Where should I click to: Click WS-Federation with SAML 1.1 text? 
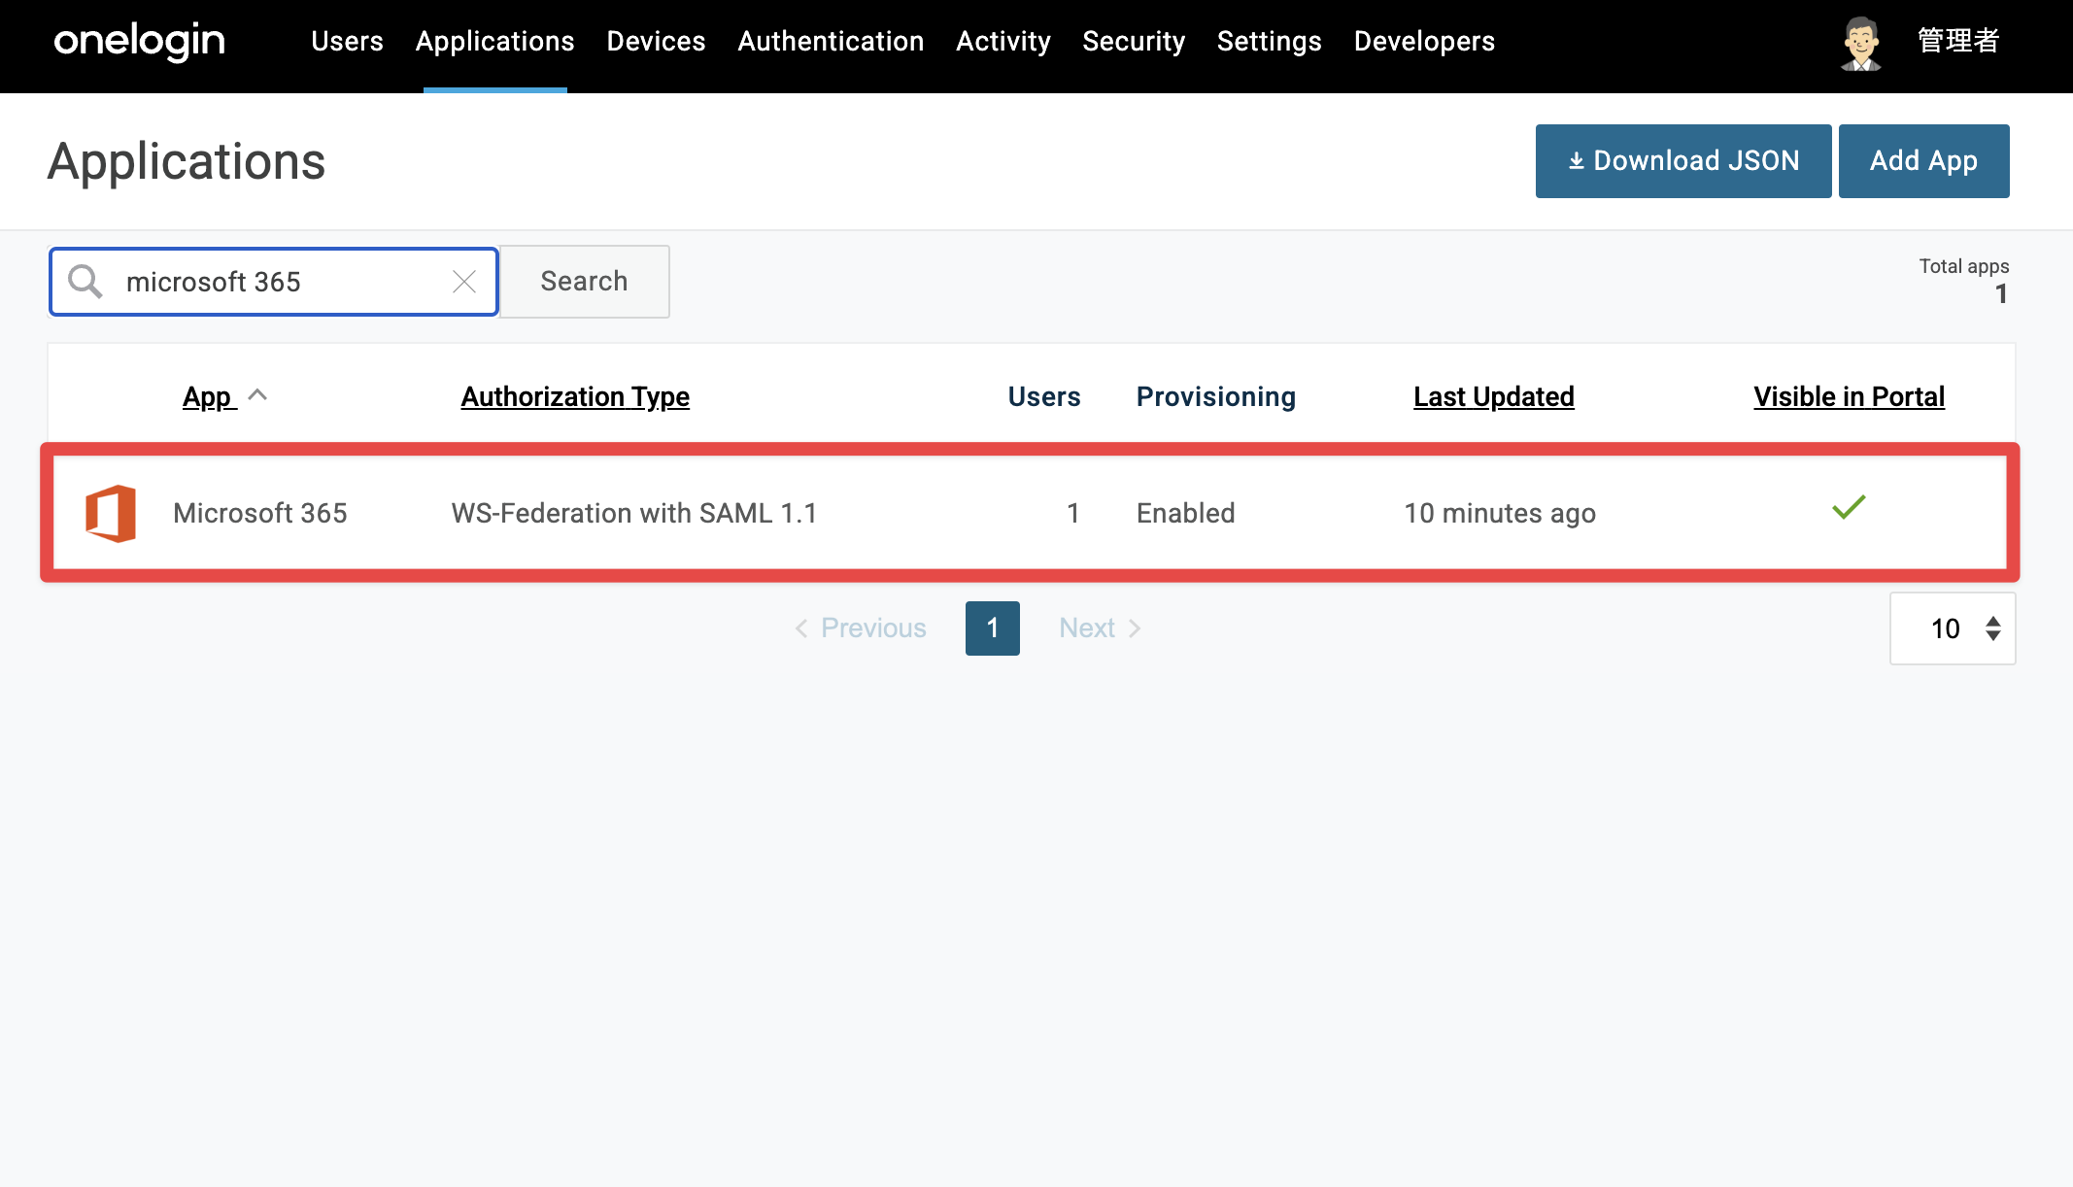click(x=634, y=513)
